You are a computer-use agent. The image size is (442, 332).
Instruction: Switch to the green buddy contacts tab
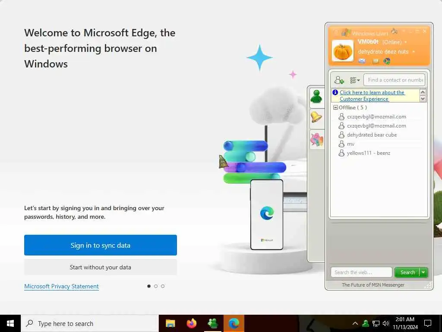316,97
